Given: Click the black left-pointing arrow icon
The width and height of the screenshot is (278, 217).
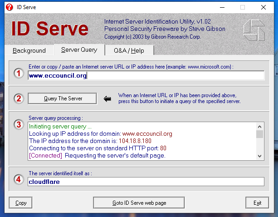Looking at the screenshot, I should tap(107, 99).
